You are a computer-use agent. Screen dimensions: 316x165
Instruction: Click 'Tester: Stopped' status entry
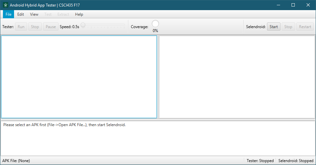(x=260, y=161)
